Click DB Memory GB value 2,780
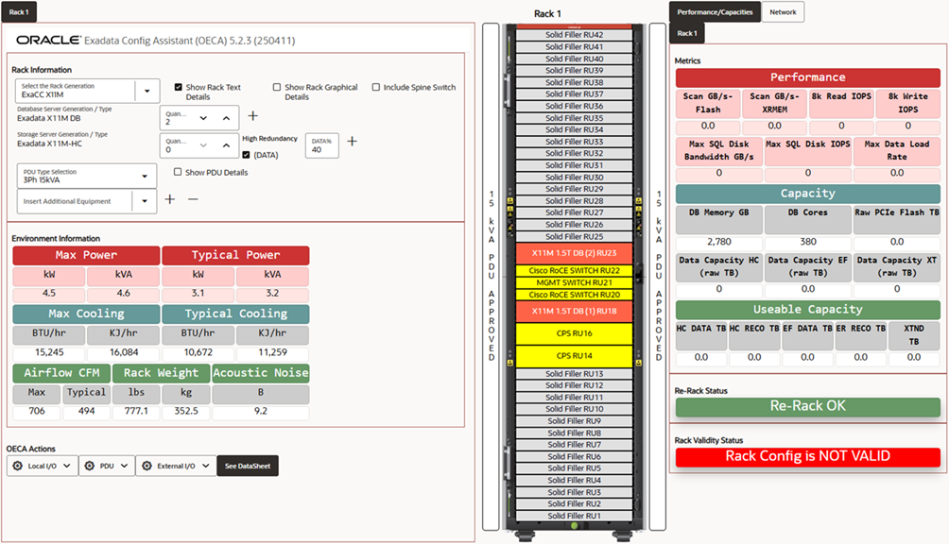 click(719, 242)
